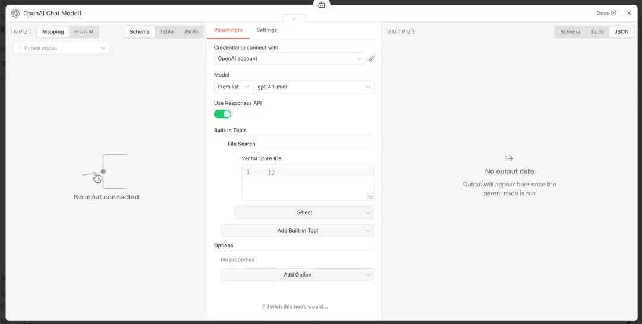Click the Built-in Tools section label
Viewport: 642px width, 324px height.
230,131
